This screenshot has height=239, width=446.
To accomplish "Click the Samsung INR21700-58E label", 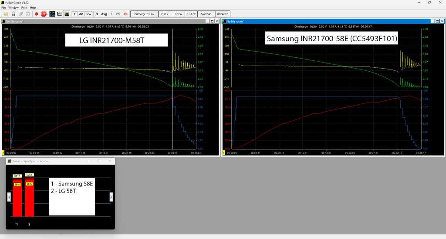I will coord(331,38).
